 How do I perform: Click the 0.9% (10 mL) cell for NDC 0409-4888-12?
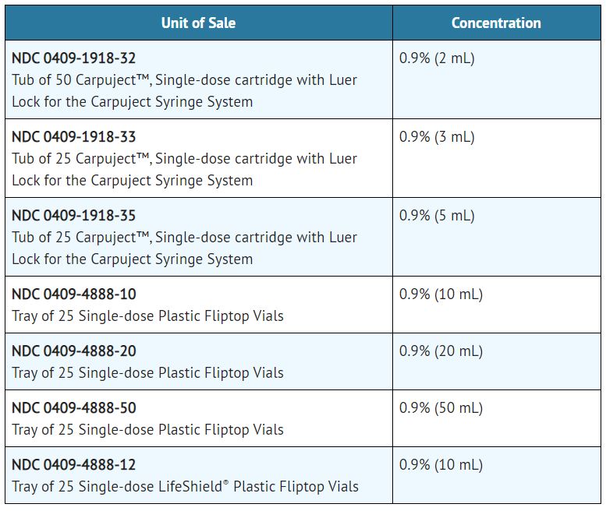click(441, 465)
